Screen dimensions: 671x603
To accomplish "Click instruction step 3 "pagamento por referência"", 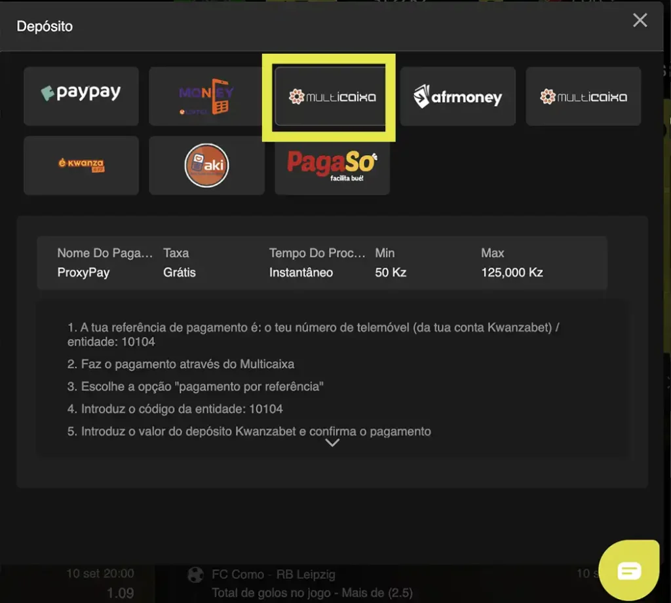I will coord(195,386).
